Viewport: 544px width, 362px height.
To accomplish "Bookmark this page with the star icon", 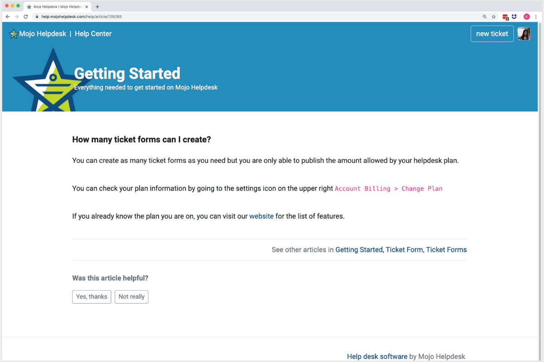I will coord(494,17).
